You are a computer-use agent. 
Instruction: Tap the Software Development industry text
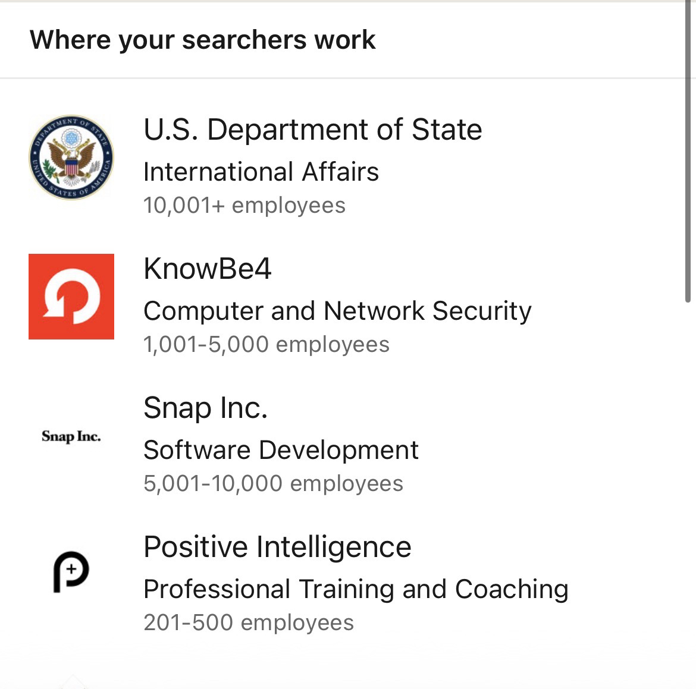(x=281, y=450)
